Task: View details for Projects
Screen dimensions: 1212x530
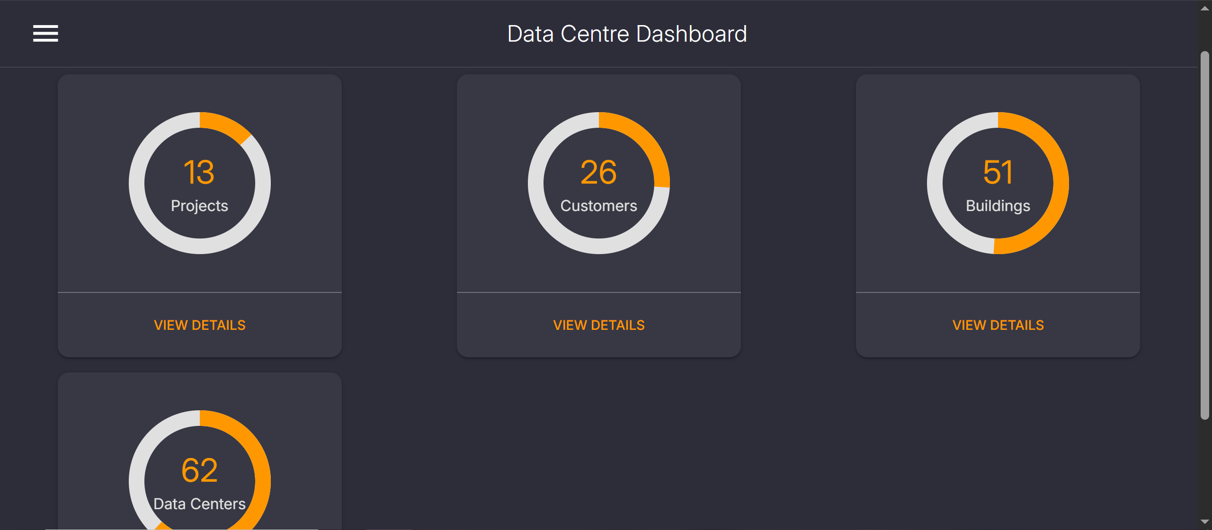Action: (200, 325)
